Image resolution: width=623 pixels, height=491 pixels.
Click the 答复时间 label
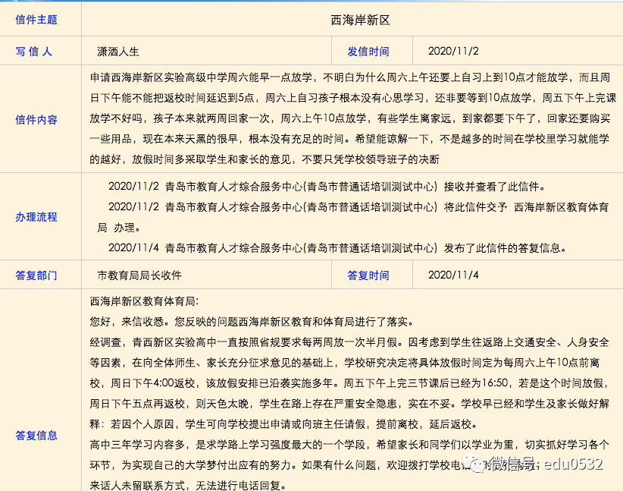[368, 275]
